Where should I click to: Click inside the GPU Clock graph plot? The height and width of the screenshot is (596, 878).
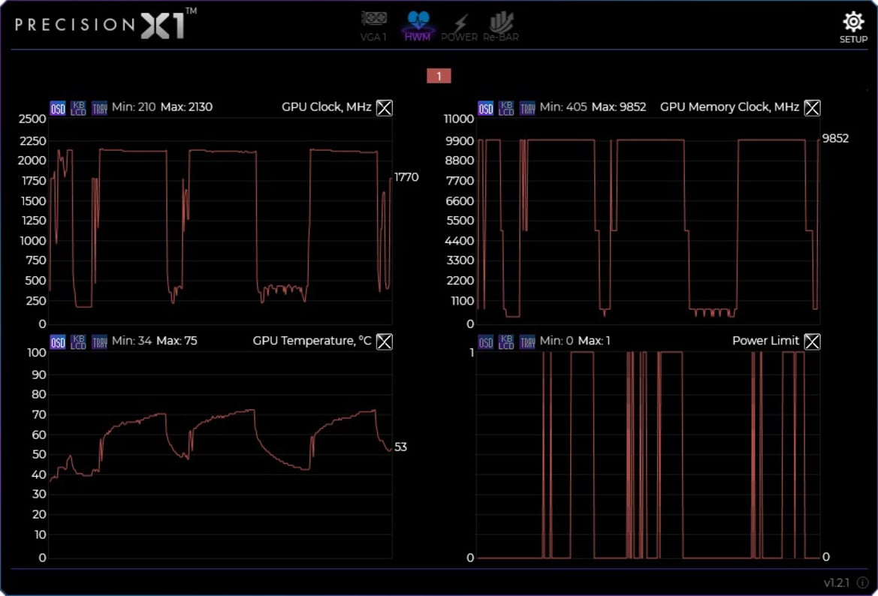pyautogui.click(x=220, y=221)
